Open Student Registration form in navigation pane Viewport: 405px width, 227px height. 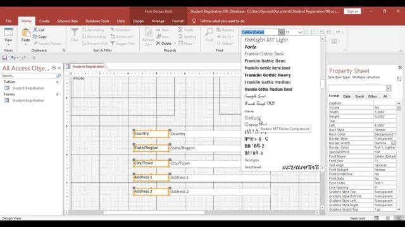click(28, 101)
